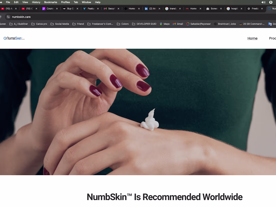Close the Cours tab
This screenshot has height=207, width=276.
57,9
